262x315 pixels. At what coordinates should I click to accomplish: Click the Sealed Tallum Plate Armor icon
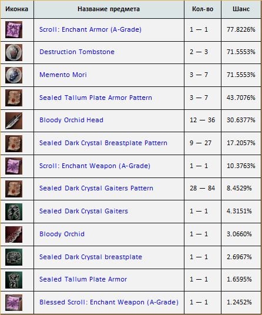(x=14, y=280)
